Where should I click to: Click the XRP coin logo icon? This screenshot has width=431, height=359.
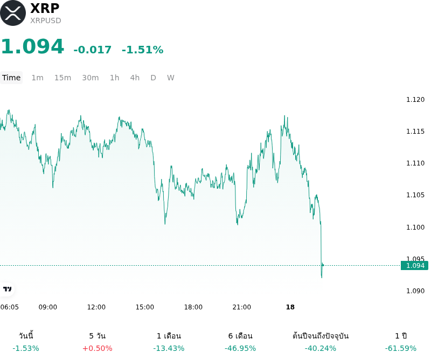coord(13,13)
